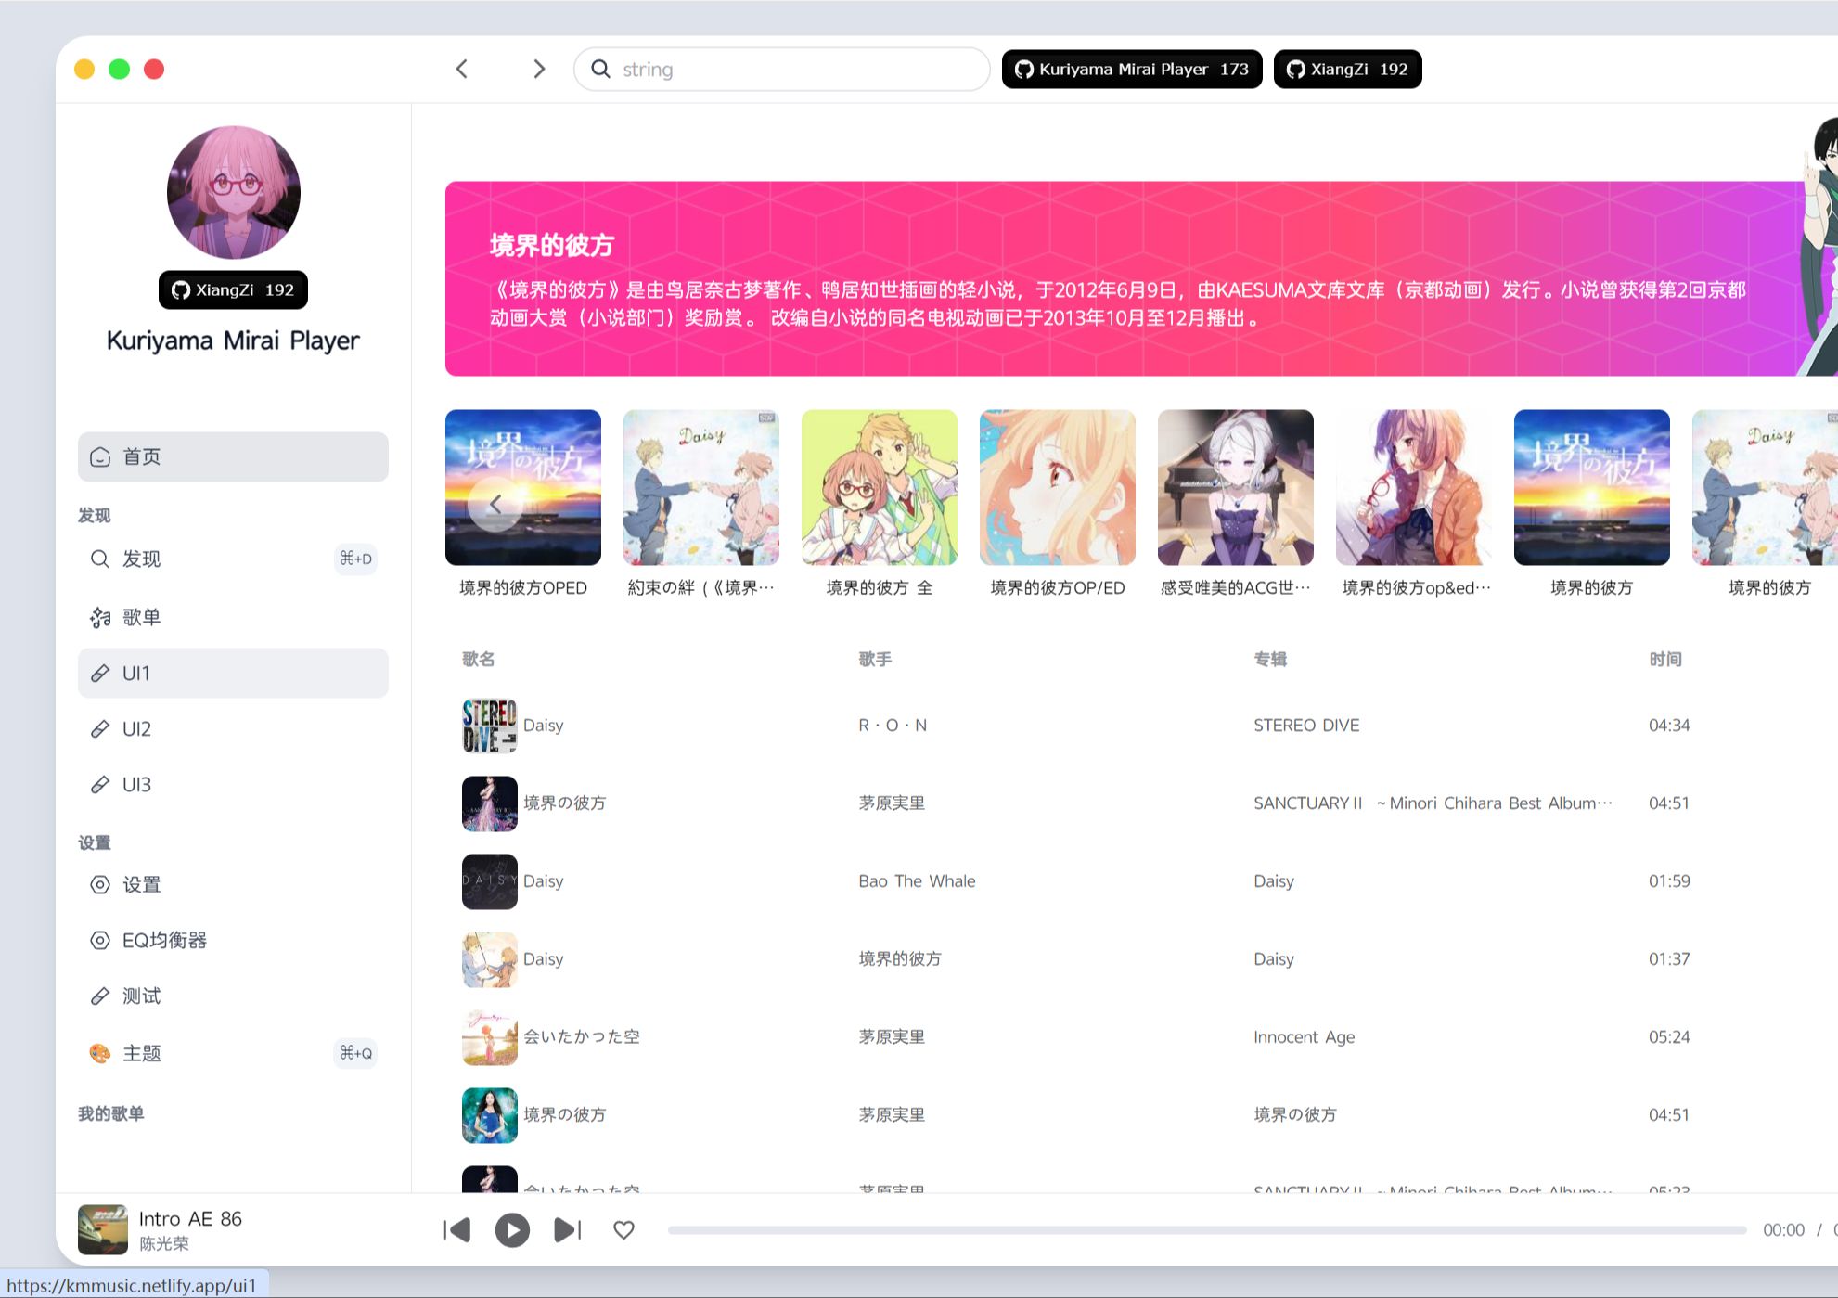Click the search magnifier icon
The width and height of the screenshot is (1838, 1298).
(x=600, y=69)
